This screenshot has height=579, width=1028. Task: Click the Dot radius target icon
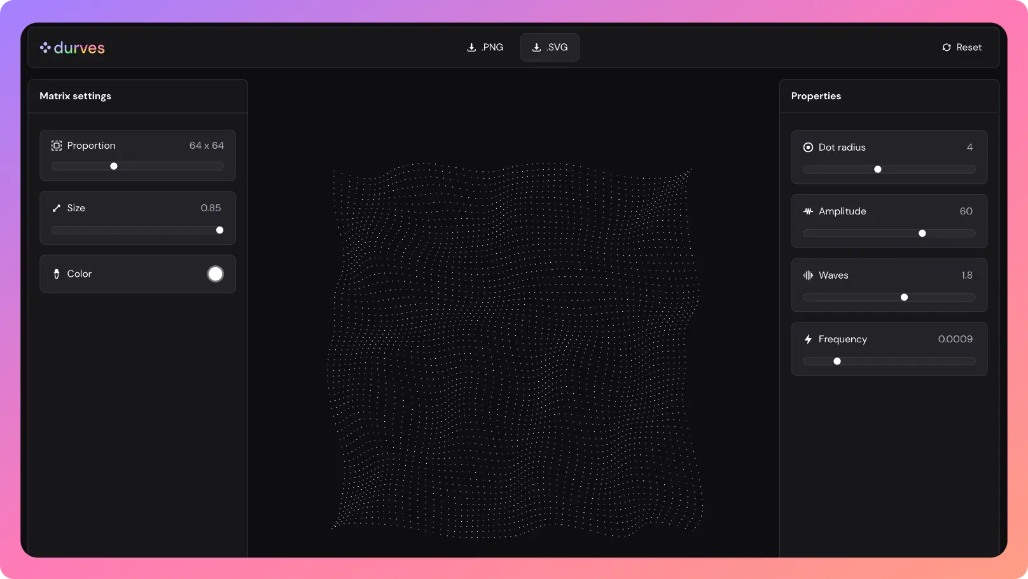pos(808,148)
